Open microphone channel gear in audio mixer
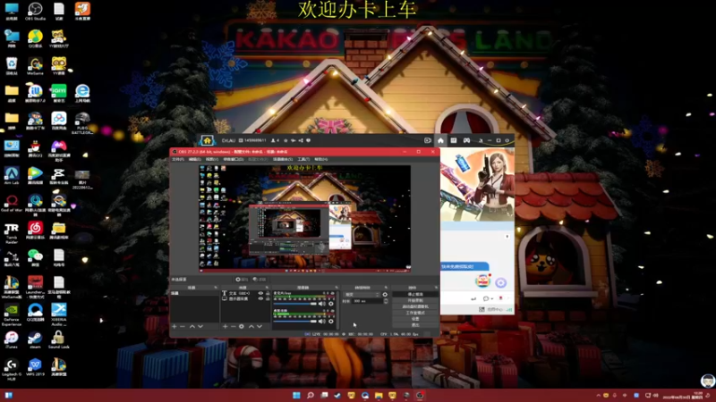The height and width of the screenshot is (402, 716). click(x=331, y=304)
